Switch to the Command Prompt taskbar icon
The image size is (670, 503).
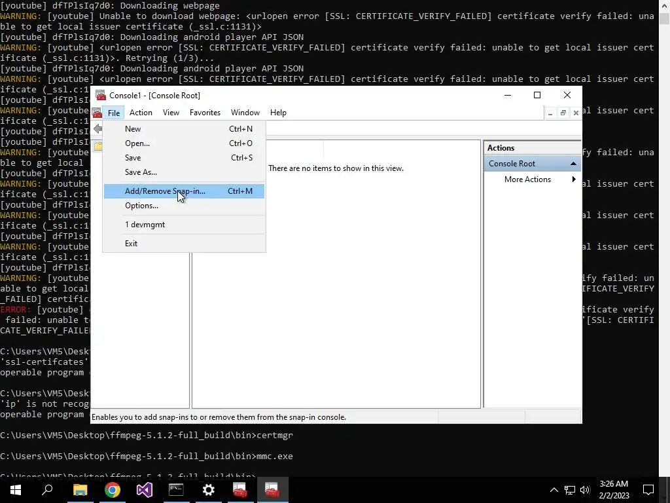pyautogui.click(x=177, y=490)
